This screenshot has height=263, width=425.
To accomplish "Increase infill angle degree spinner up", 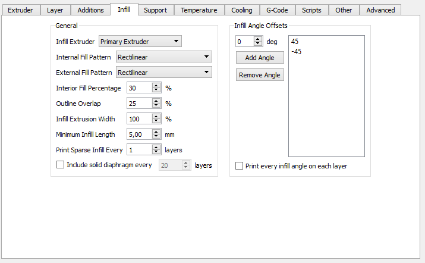I will click(257, 39).
